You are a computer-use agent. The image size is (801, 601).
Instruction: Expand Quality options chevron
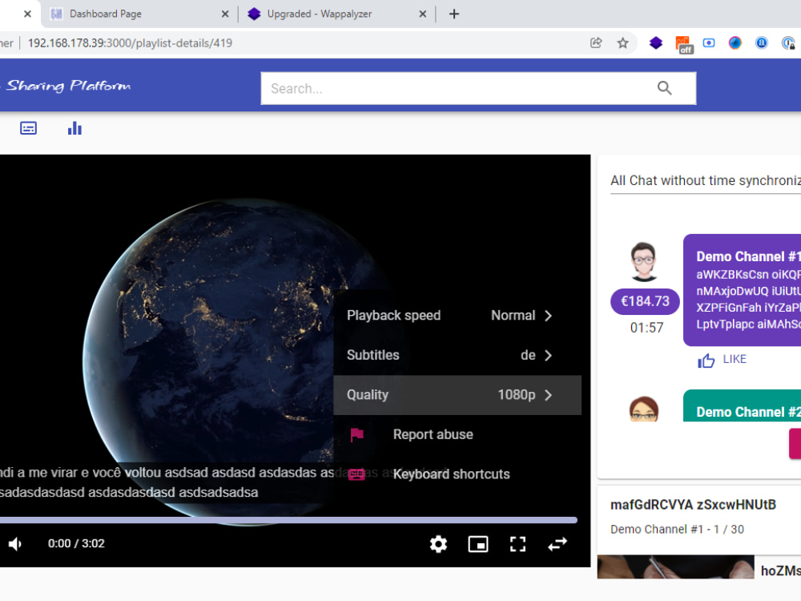[x=548, y=395]
